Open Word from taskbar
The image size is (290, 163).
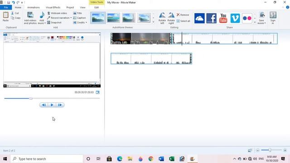pos(161,159)
